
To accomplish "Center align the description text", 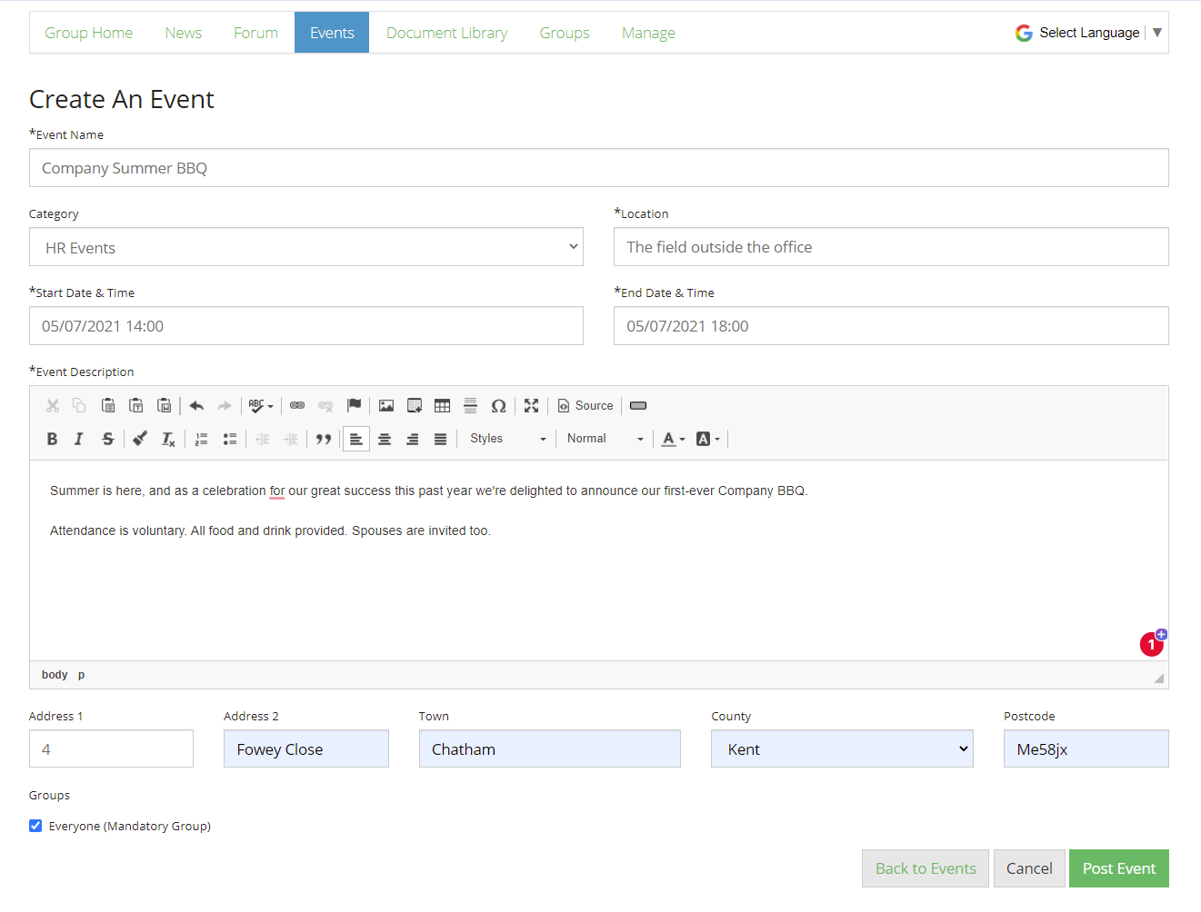I will [x=385, y=439].
